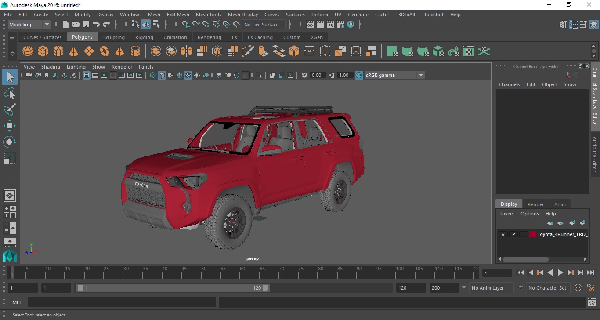Click the Open Scene folder icon
Image resolution: width=600 pixels, height=320 pixels.
click(x=76, y=25)
